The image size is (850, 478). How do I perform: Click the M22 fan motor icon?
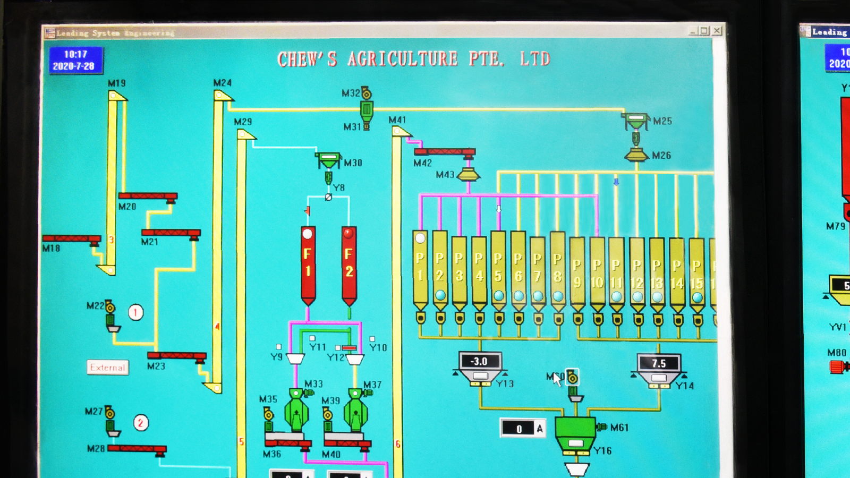(x=110, y=307)
